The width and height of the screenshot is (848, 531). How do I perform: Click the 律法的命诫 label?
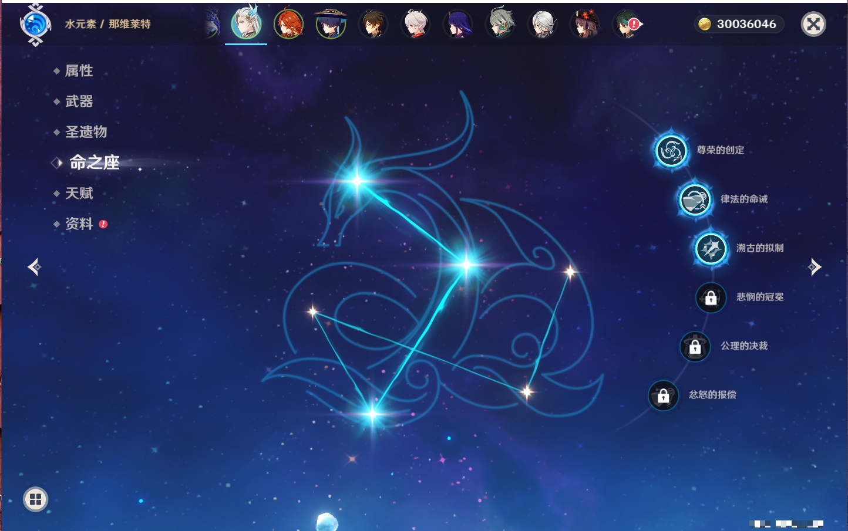pyautogui.click(x=744, y=199)
